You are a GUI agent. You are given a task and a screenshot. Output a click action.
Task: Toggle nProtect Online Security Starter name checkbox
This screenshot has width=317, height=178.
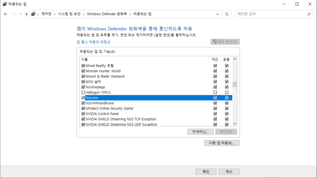pos(83,108)
